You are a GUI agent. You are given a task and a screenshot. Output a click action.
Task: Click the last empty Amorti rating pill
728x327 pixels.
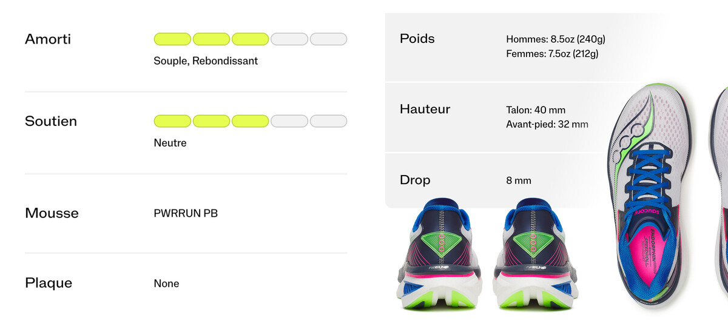[328, 39]
